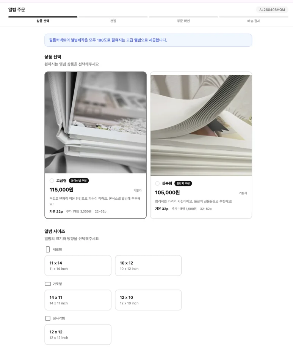Choose the 10 x 12 album size
293x353 pixels.
148,265
